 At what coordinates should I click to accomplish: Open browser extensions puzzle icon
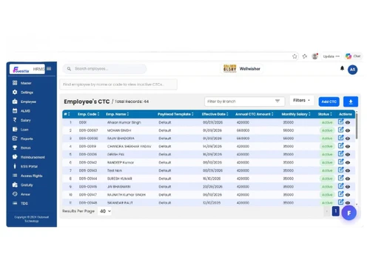click(305, 56)
